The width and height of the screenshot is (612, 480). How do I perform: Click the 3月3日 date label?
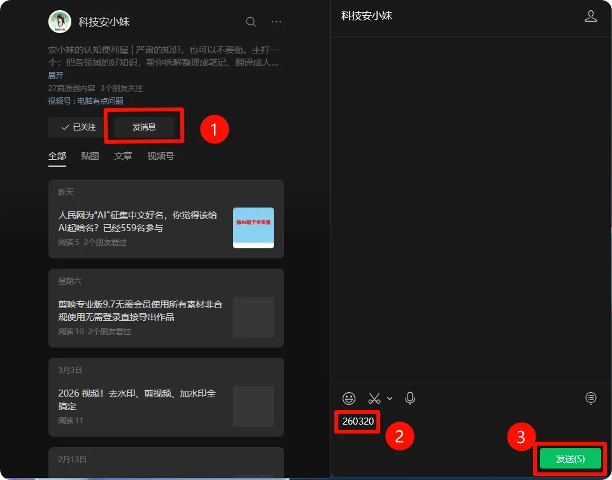click(70, 370)
